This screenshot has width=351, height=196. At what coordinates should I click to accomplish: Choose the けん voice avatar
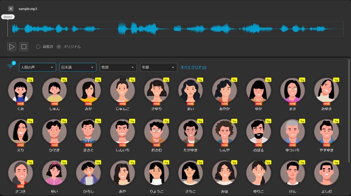point(293,172)
